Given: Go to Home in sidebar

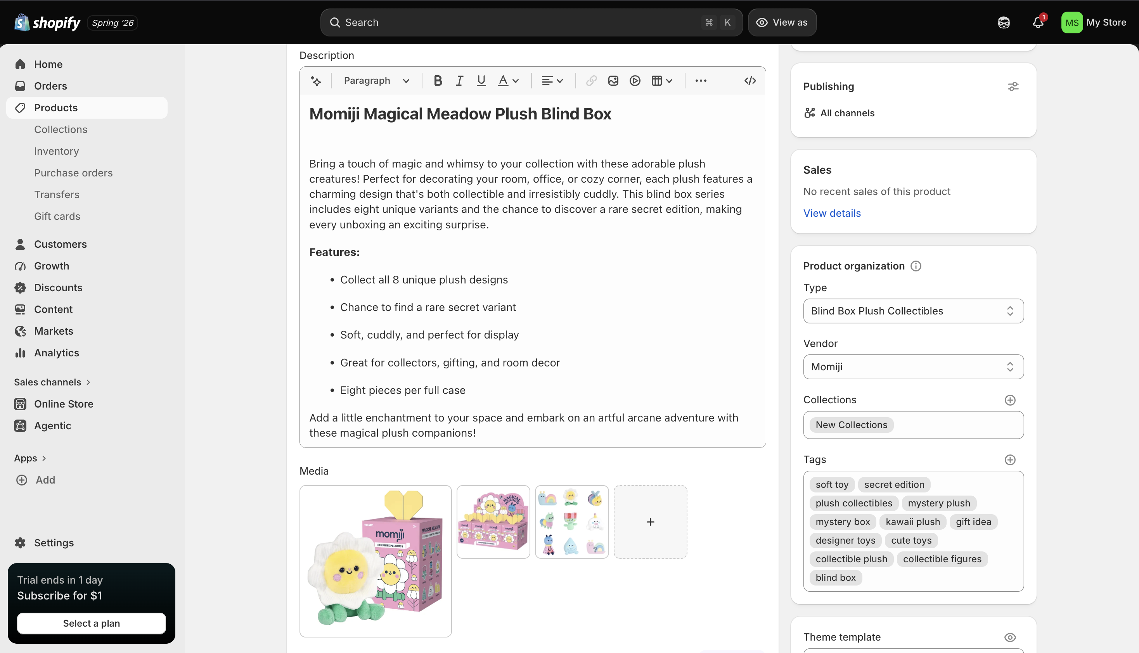Looking at the screenshot, I should click(x=87, y=64).
